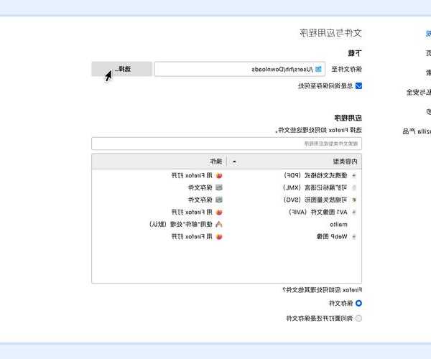
Task: Open the 隐私与安全 sidebar section
Action: pos(418,92)
